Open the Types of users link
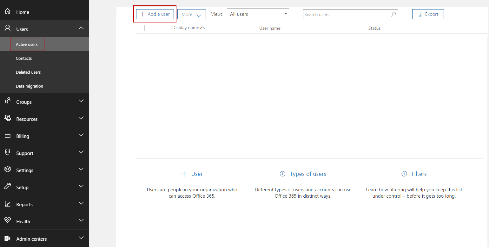The image size is (489, 247). (307, 174)
